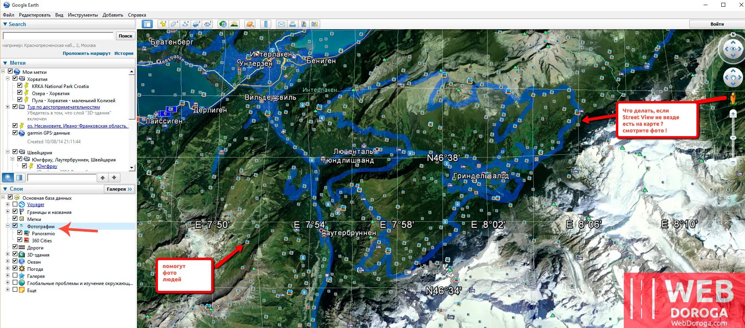Viewport: 745px width, 328px height.
Task: Expand the Тур по достопримечательностям node
Action: coord(8,107)
